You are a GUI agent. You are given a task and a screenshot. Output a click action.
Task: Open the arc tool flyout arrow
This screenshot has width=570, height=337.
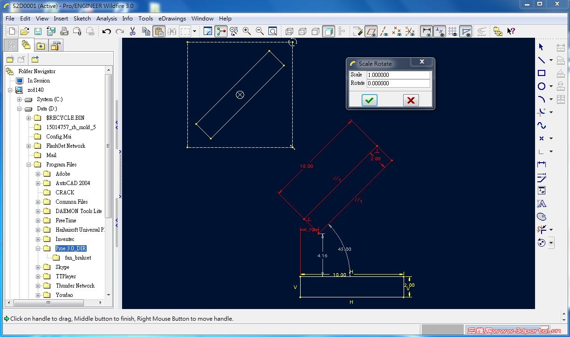click(x=551, y=99)
